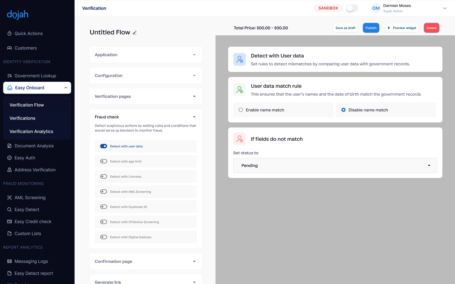Toggle the Sandbox mode switch
Viewport: 455px width, 284px height.
point(352,8)
